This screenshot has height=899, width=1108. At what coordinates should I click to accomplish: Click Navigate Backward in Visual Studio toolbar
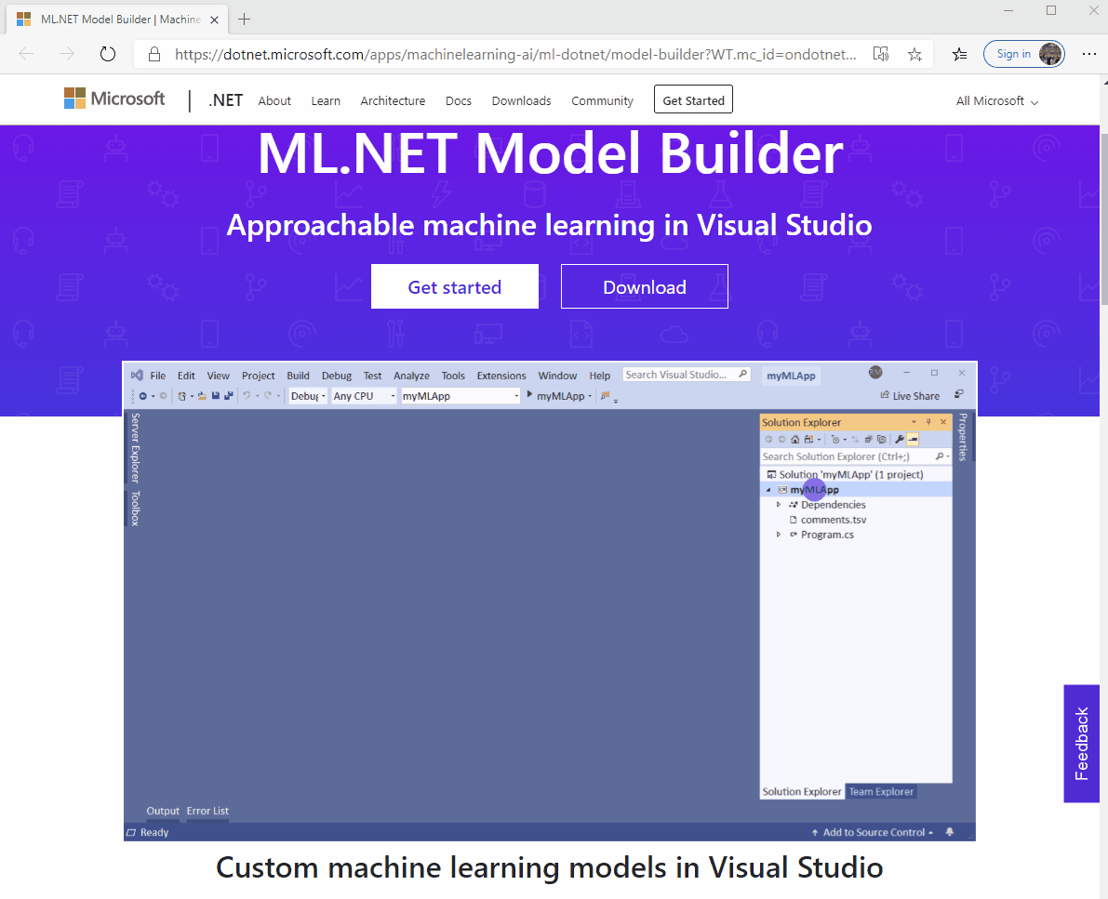coord(142,396)
